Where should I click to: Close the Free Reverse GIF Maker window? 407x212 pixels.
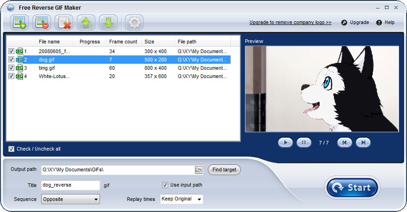coord(396,8)
